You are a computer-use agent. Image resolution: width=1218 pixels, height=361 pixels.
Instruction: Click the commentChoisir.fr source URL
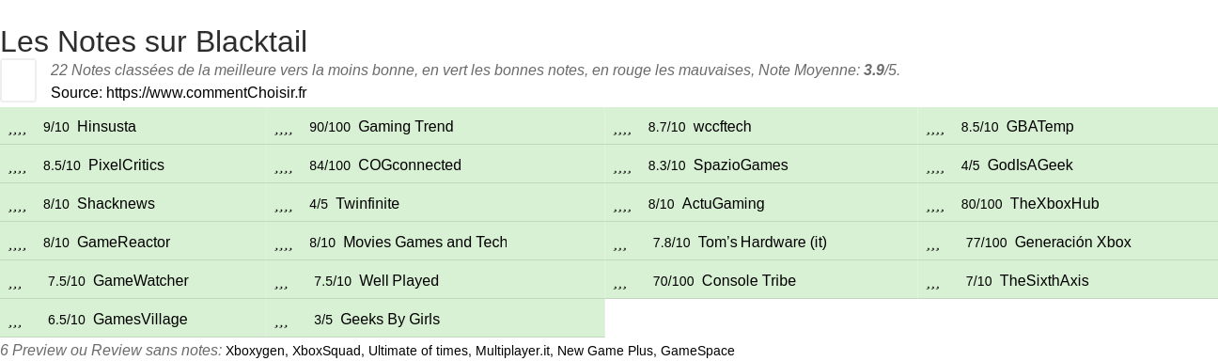pyautogui.click(x=207, y=92)
